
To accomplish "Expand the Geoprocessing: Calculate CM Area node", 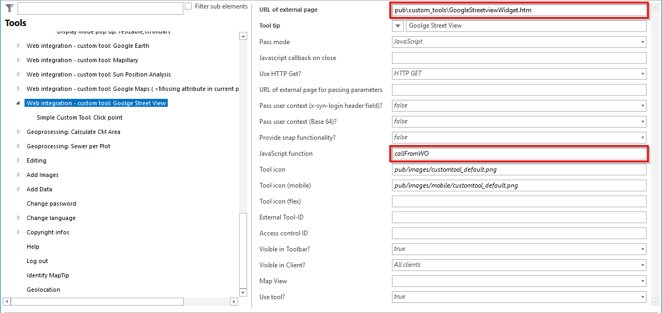I will click(x=18, y=131).
